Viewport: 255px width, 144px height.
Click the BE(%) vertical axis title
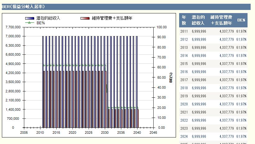[x=171, y=77]
